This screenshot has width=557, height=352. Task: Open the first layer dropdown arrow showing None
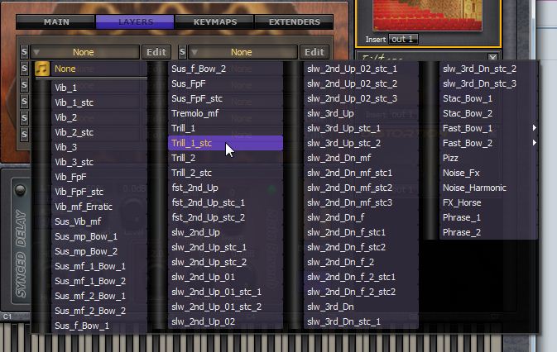tap(36, 52)
